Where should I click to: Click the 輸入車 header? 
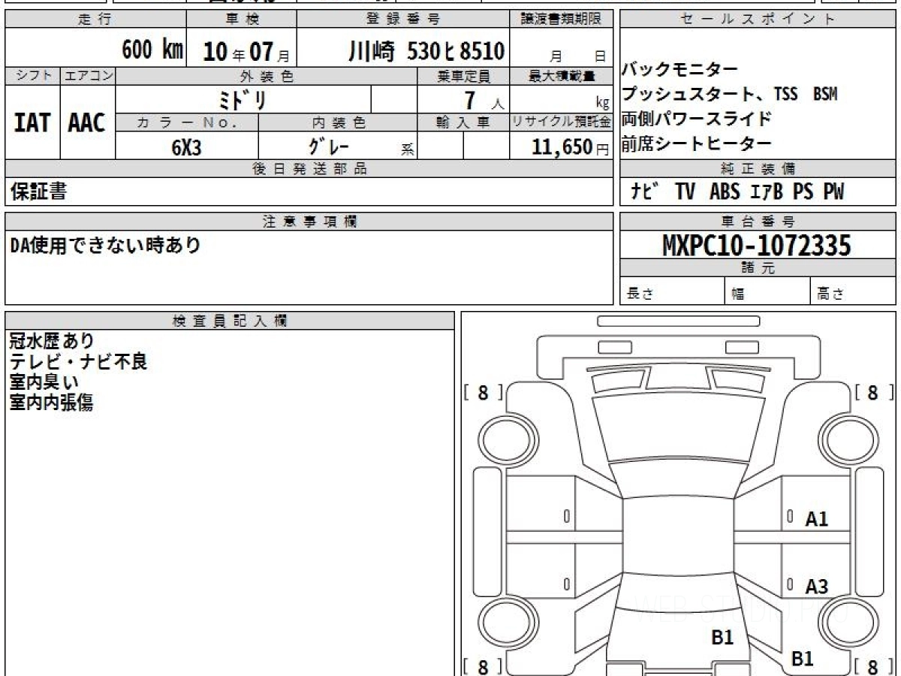click(x=463, y=122)
